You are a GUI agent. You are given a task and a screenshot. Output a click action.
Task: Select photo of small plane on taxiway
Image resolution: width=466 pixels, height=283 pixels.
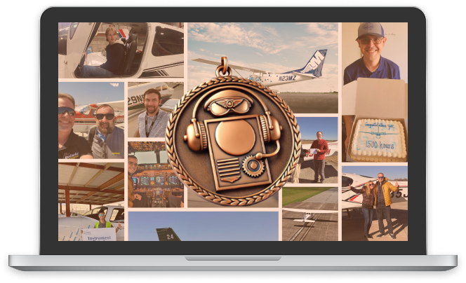click(310, 214)
